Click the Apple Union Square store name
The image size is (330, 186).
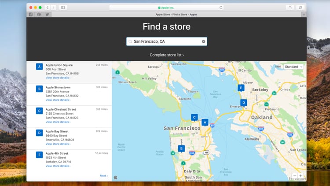[59, 65]
